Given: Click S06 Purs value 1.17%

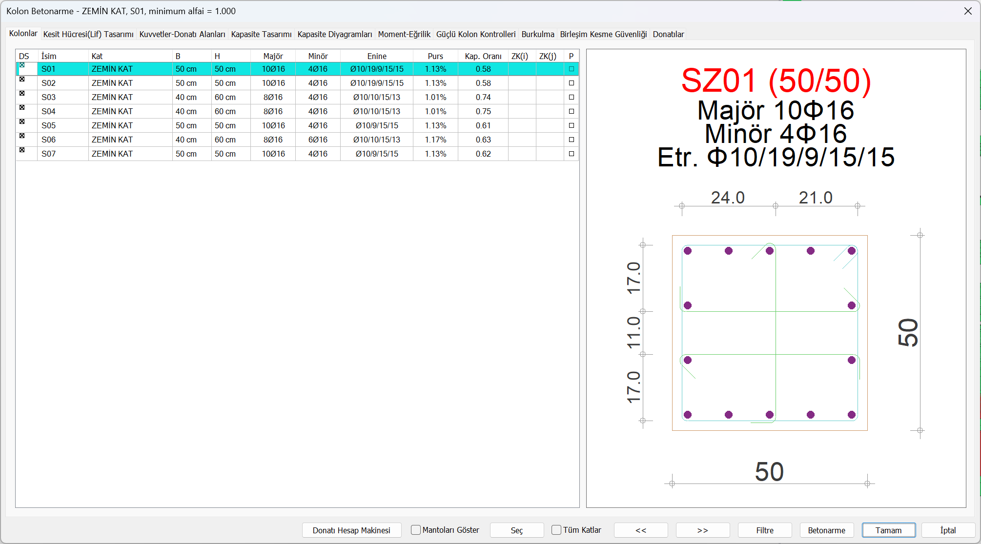Looking at the screenshot, I should click(435, 140).
